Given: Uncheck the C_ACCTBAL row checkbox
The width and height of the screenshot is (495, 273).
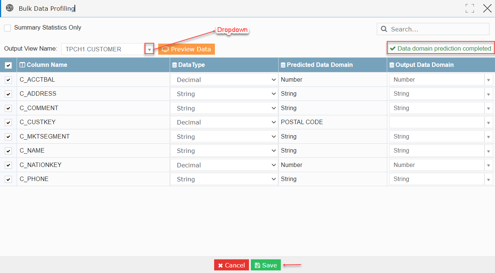Looking at the screenshot, I should point(8,79).
